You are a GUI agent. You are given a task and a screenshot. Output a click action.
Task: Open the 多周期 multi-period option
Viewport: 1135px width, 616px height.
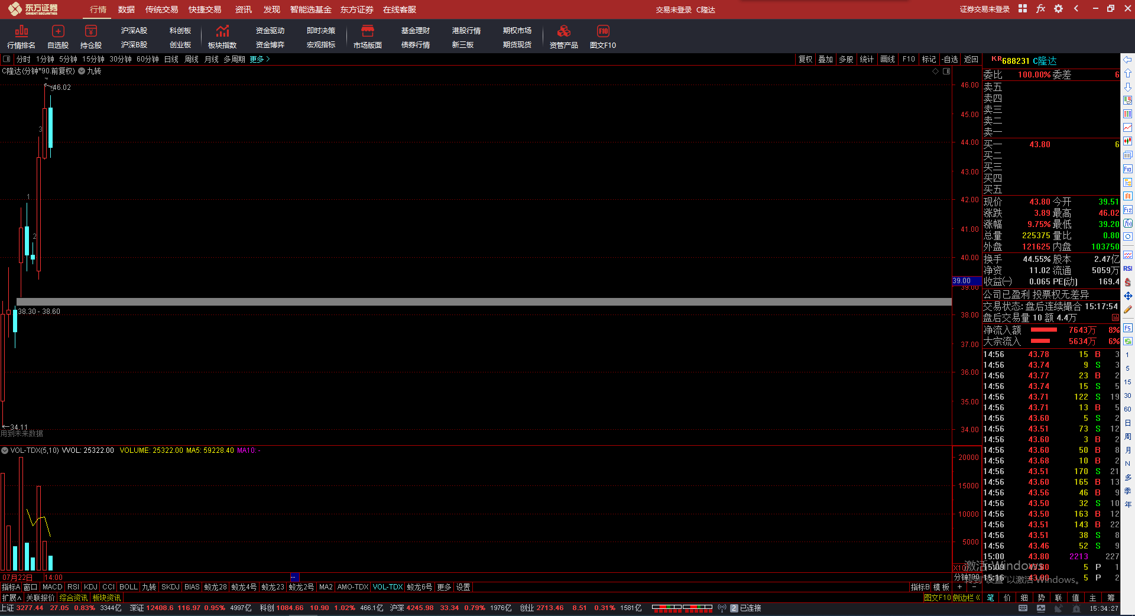click(234, 59)
